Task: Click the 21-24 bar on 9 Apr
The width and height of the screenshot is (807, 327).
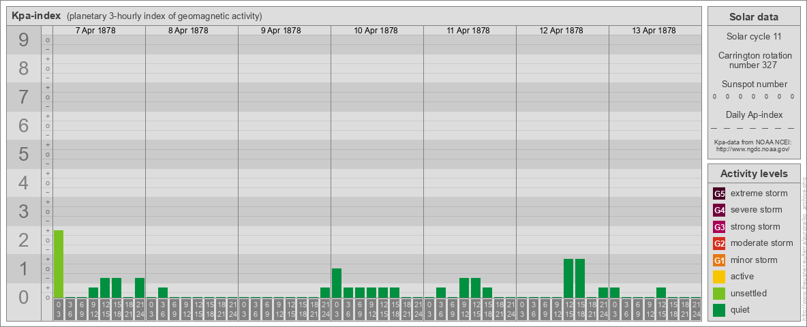Action: click(x=325, y=293)
